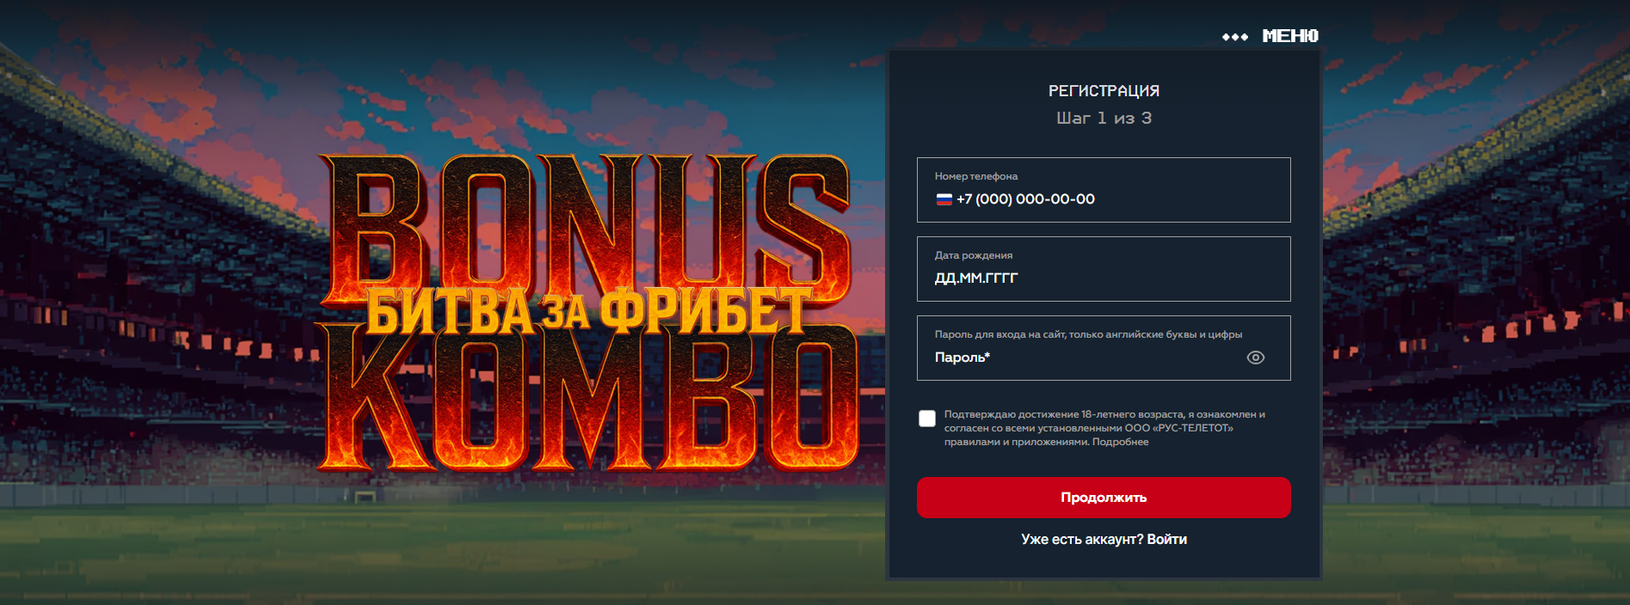Click the Шаг 1 из 3 step indicator
Screen dimensions: 1630x605
coord(1104,119)
